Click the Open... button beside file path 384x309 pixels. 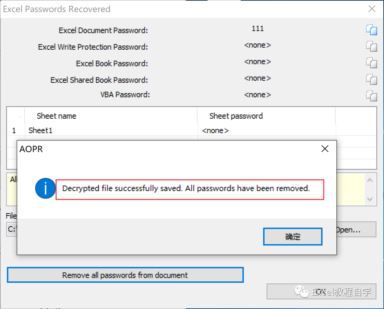[356, 229]
